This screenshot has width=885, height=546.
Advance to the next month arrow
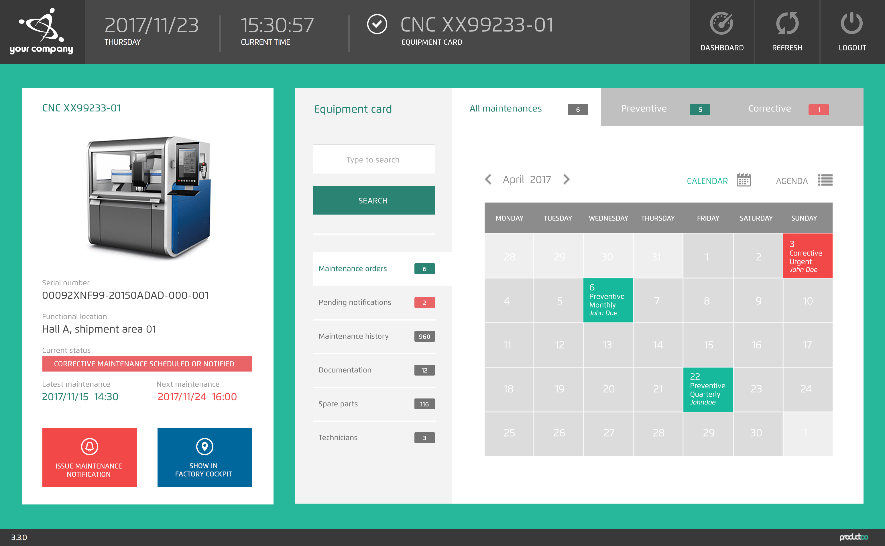[x=566, y=180]
